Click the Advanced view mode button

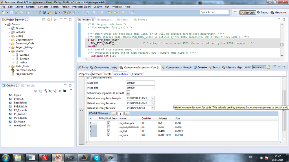click(x=258, y=67)
